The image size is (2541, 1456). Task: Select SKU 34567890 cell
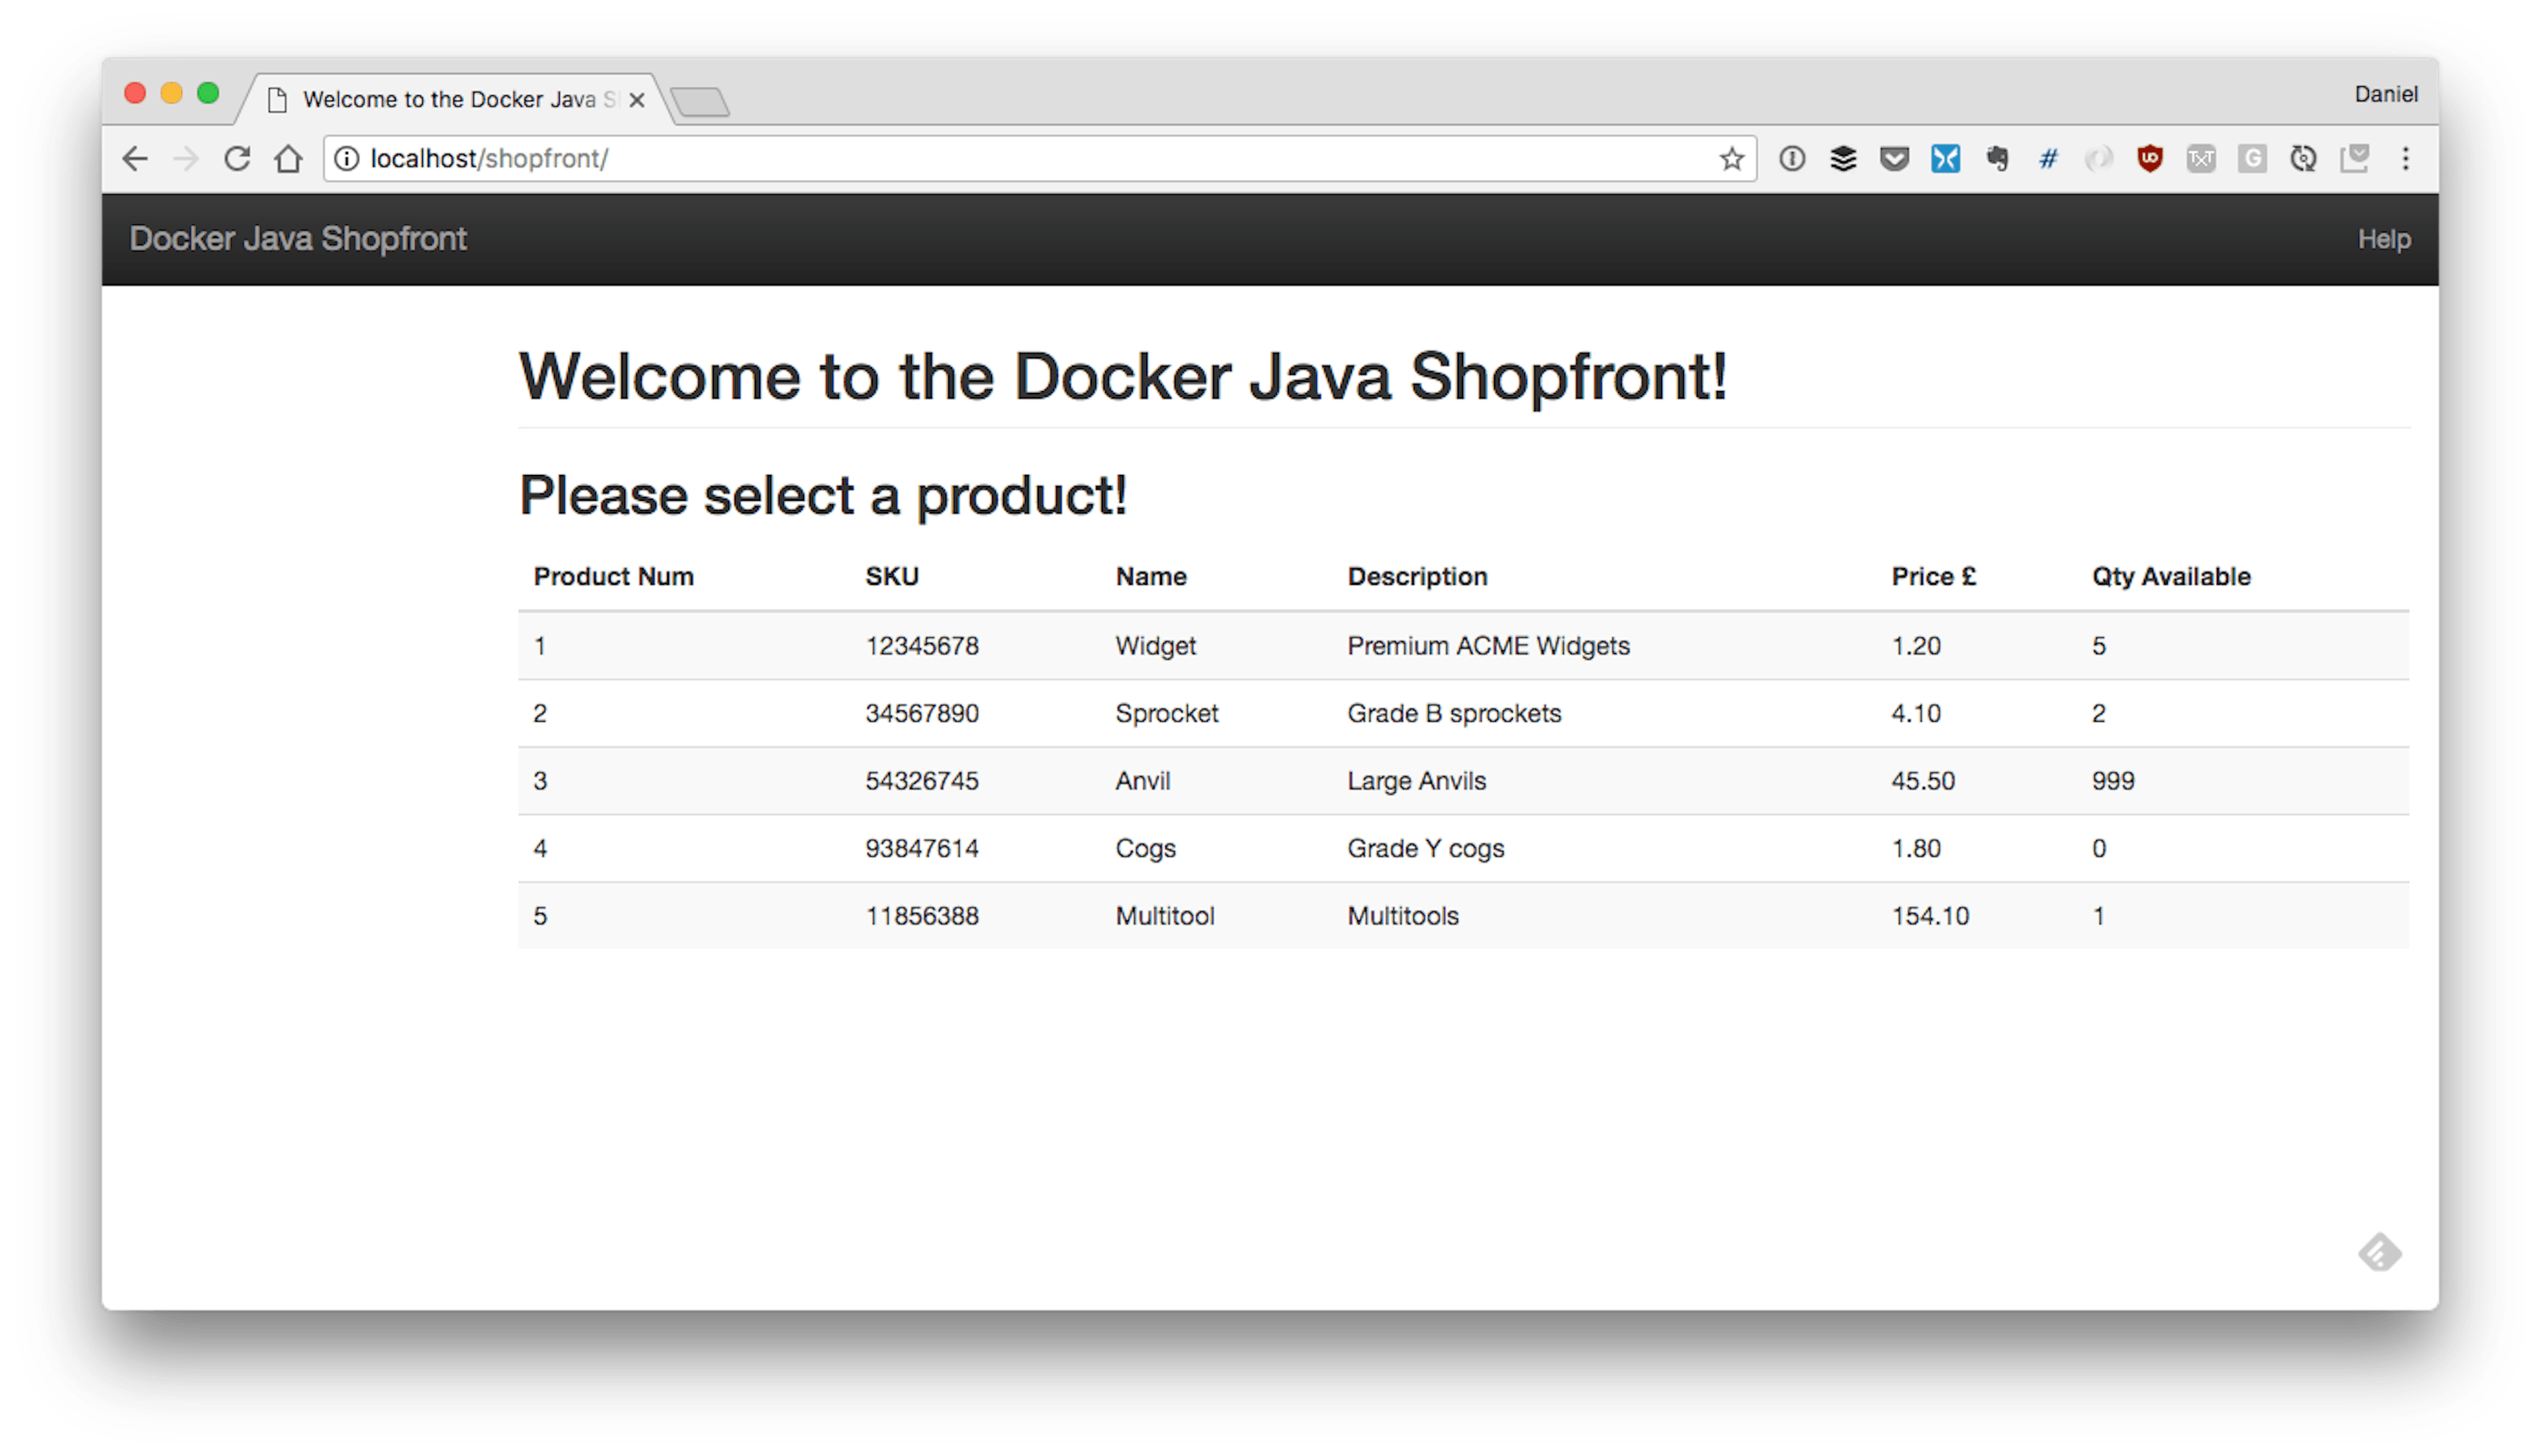tap(922, 713)
